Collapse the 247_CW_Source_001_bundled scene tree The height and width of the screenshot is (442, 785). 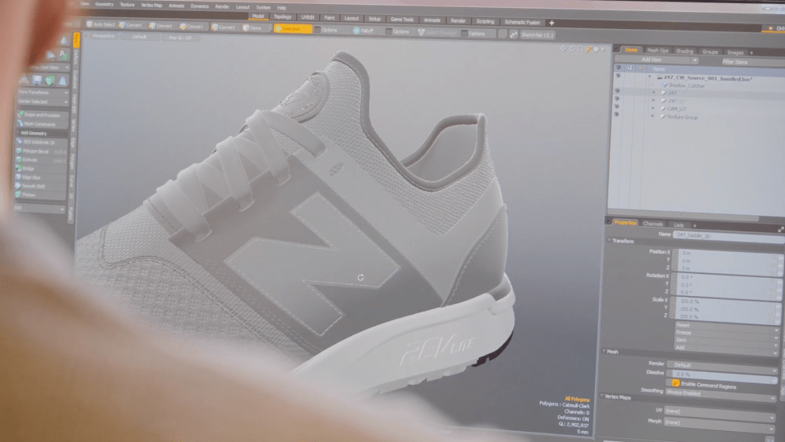pyautogui.click(x=650, y=78)
